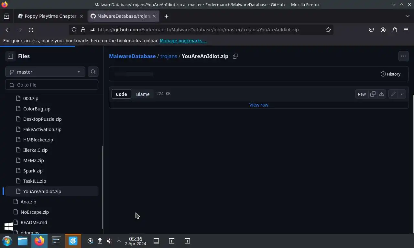Open KDE app icon in taskbar

[x=73, y=241]
